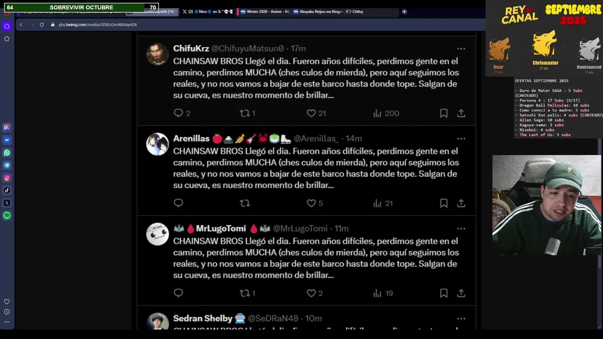The image size is (603, 339).
Task: Open Instagram sidebar panel
Action: pos(7,178)
